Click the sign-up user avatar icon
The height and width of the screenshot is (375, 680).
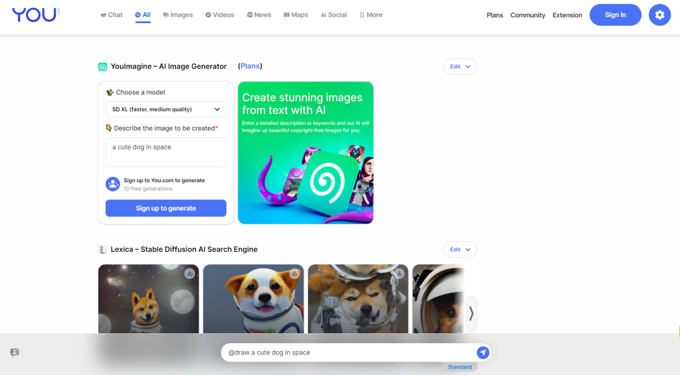113,184
